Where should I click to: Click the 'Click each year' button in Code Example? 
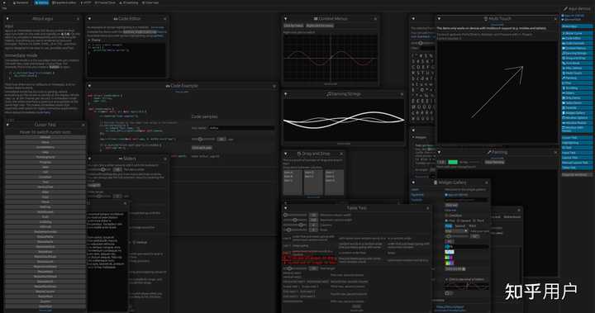202,148
